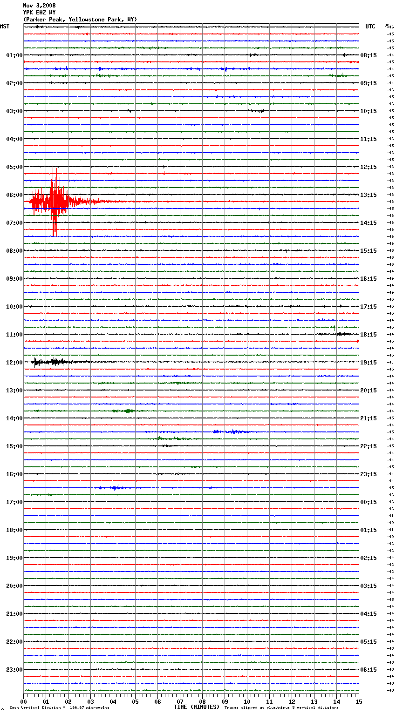Select the 01:00 MST time label

coord(14,55)
